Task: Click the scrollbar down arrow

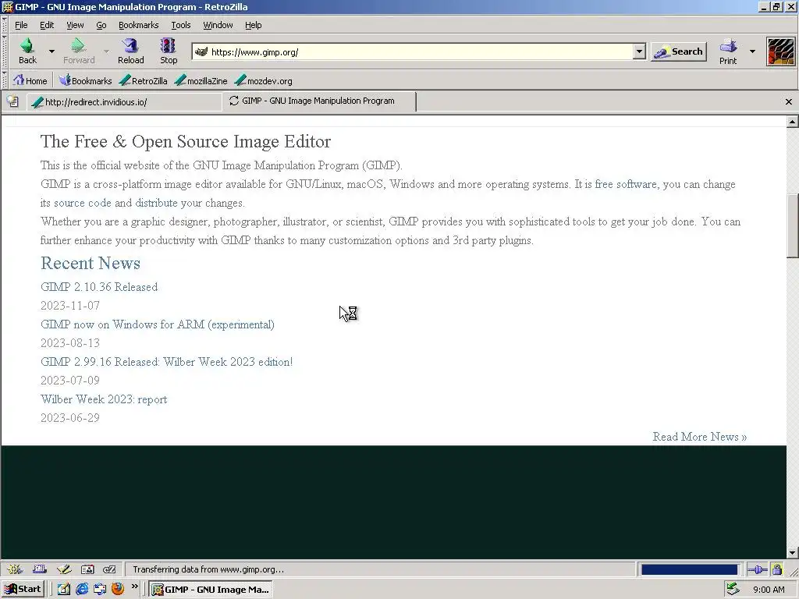Action: [792, 553]
